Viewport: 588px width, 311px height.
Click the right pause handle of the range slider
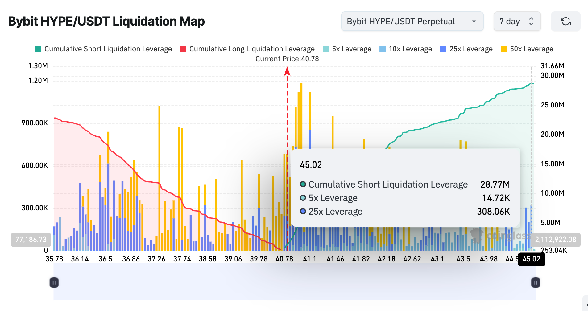click(x=536, y=282)
